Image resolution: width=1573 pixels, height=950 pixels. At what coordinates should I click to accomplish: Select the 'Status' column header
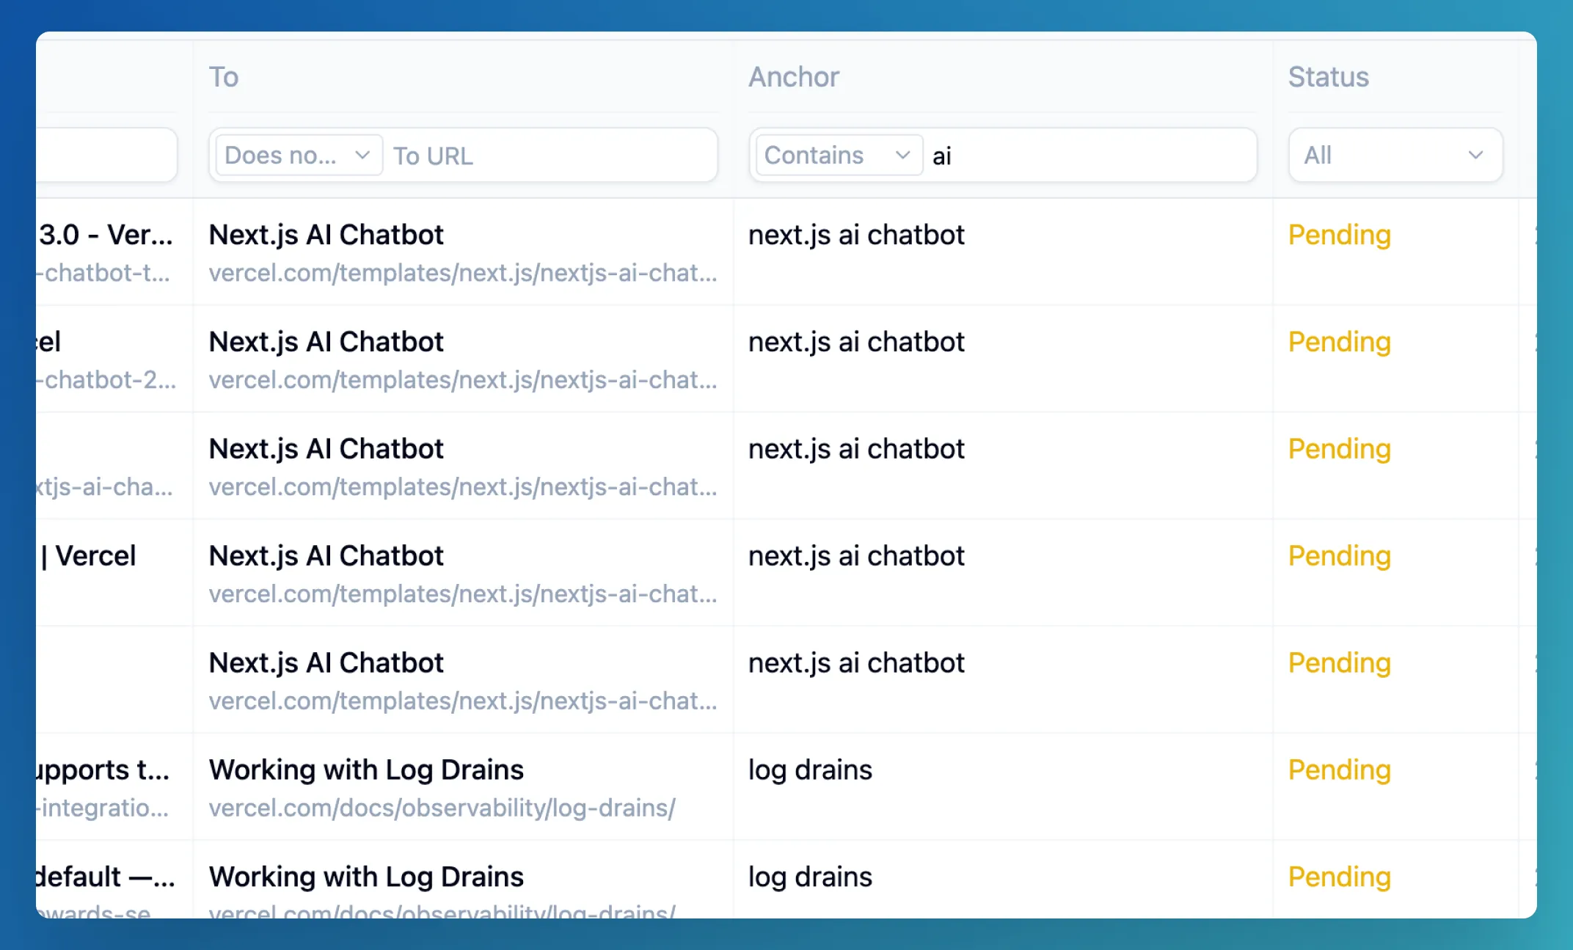1328,76
